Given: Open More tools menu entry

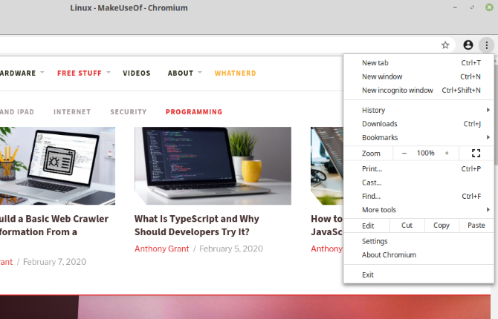Looking at the screenshot, I should pyautogui.click(x=418, y=210).
